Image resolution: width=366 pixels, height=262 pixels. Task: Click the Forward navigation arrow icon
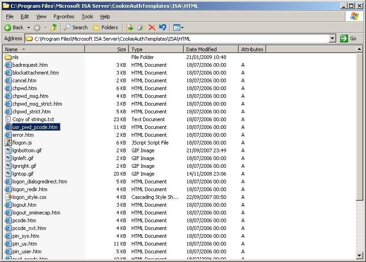[37, 27]
